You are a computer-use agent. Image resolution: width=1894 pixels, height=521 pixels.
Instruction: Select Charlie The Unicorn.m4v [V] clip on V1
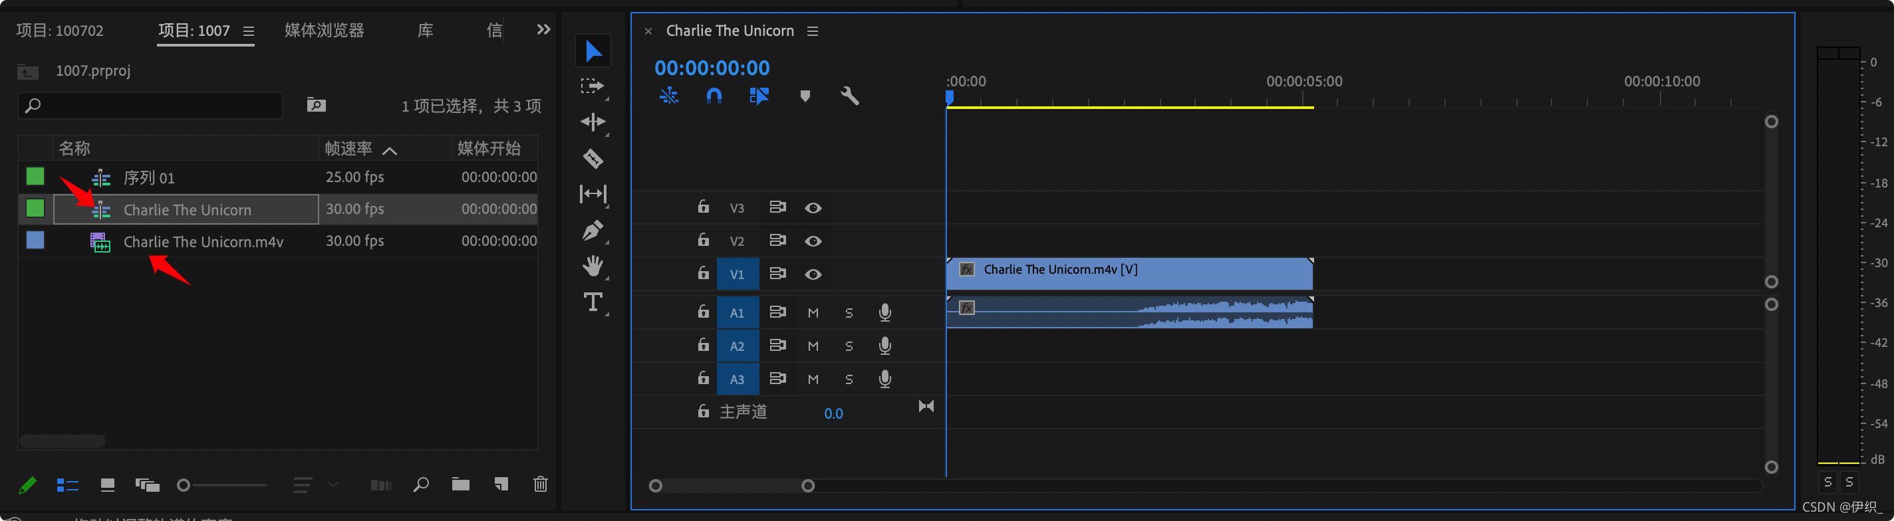coord(1129,273)
